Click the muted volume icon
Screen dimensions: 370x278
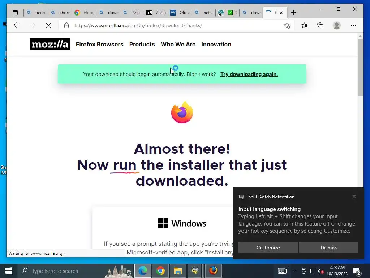click(321, 271)
